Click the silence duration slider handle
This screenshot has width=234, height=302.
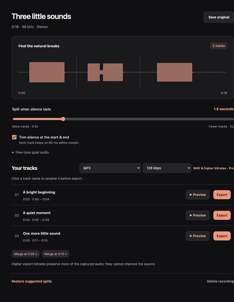click(x=63, y=119)
